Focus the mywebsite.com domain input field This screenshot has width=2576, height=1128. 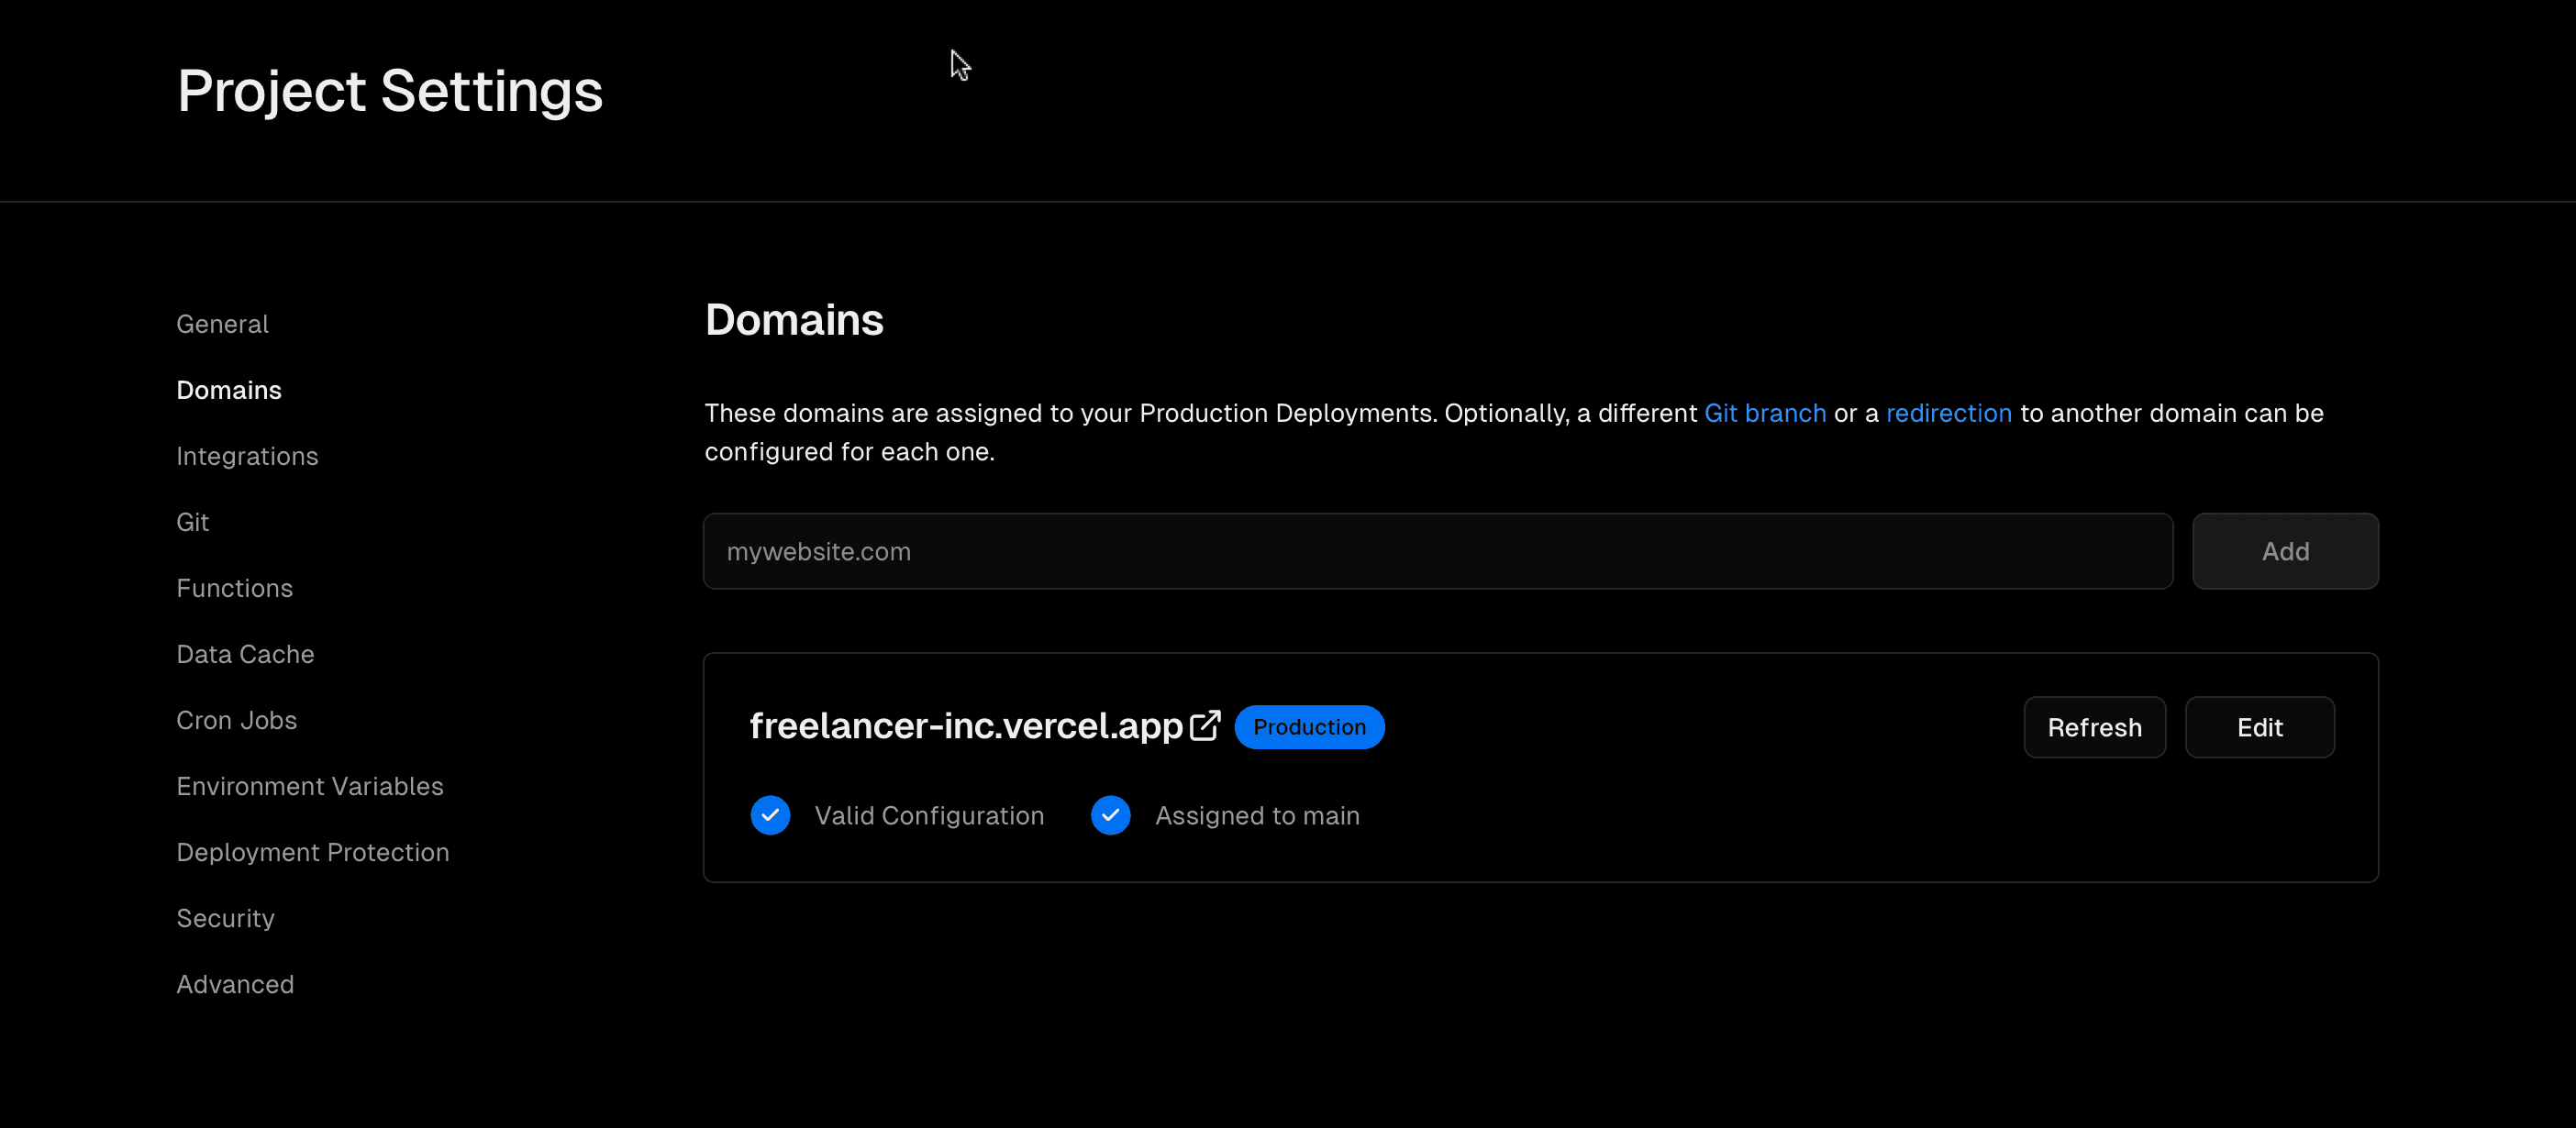1437,551
